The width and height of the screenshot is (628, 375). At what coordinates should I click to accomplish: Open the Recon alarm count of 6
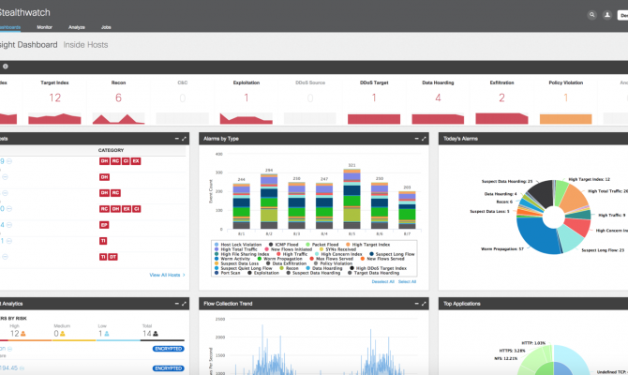coord(118,97)
